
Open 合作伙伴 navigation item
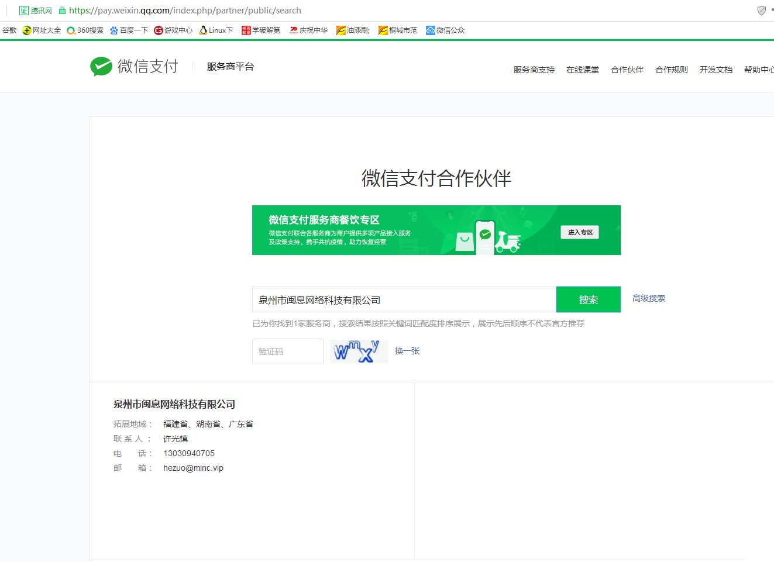[627, 70]
